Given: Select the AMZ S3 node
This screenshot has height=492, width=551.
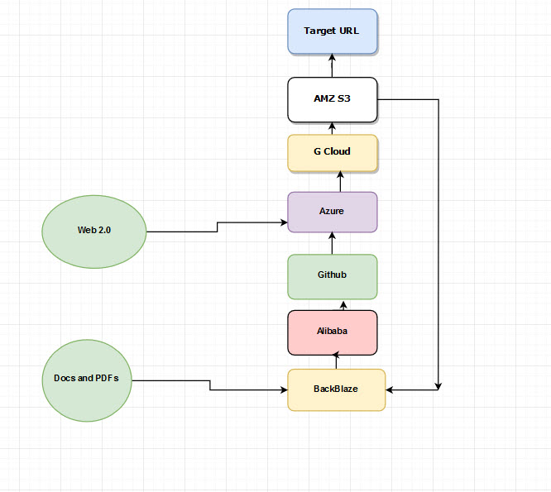Looking at the screenshot, I should coord(332,100).
